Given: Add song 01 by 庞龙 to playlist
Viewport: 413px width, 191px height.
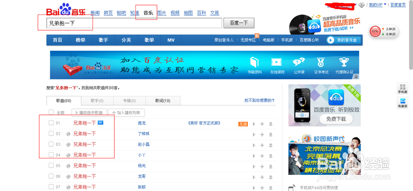Looking at the screenshot, I should [262, 124].
